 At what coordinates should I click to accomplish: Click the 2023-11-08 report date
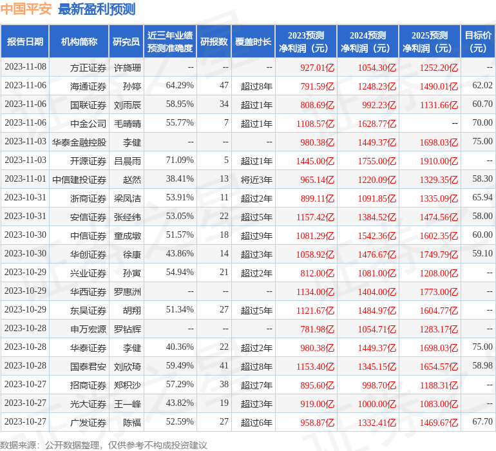[x=25, y=66]
